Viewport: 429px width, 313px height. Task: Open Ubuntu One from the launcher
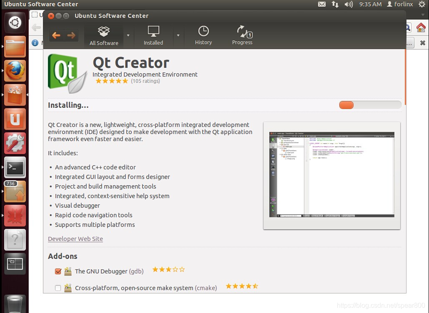tap(15, 119)
